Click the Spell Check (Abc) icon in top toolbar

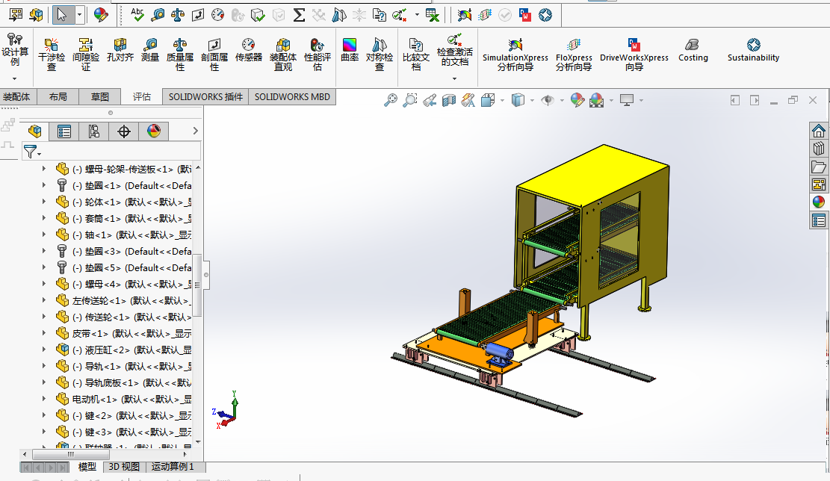click(137, 14)
